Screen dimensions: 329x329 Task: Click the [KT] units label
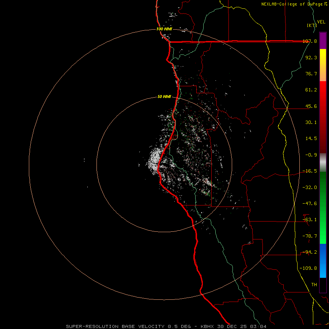[x=311, y=25]
